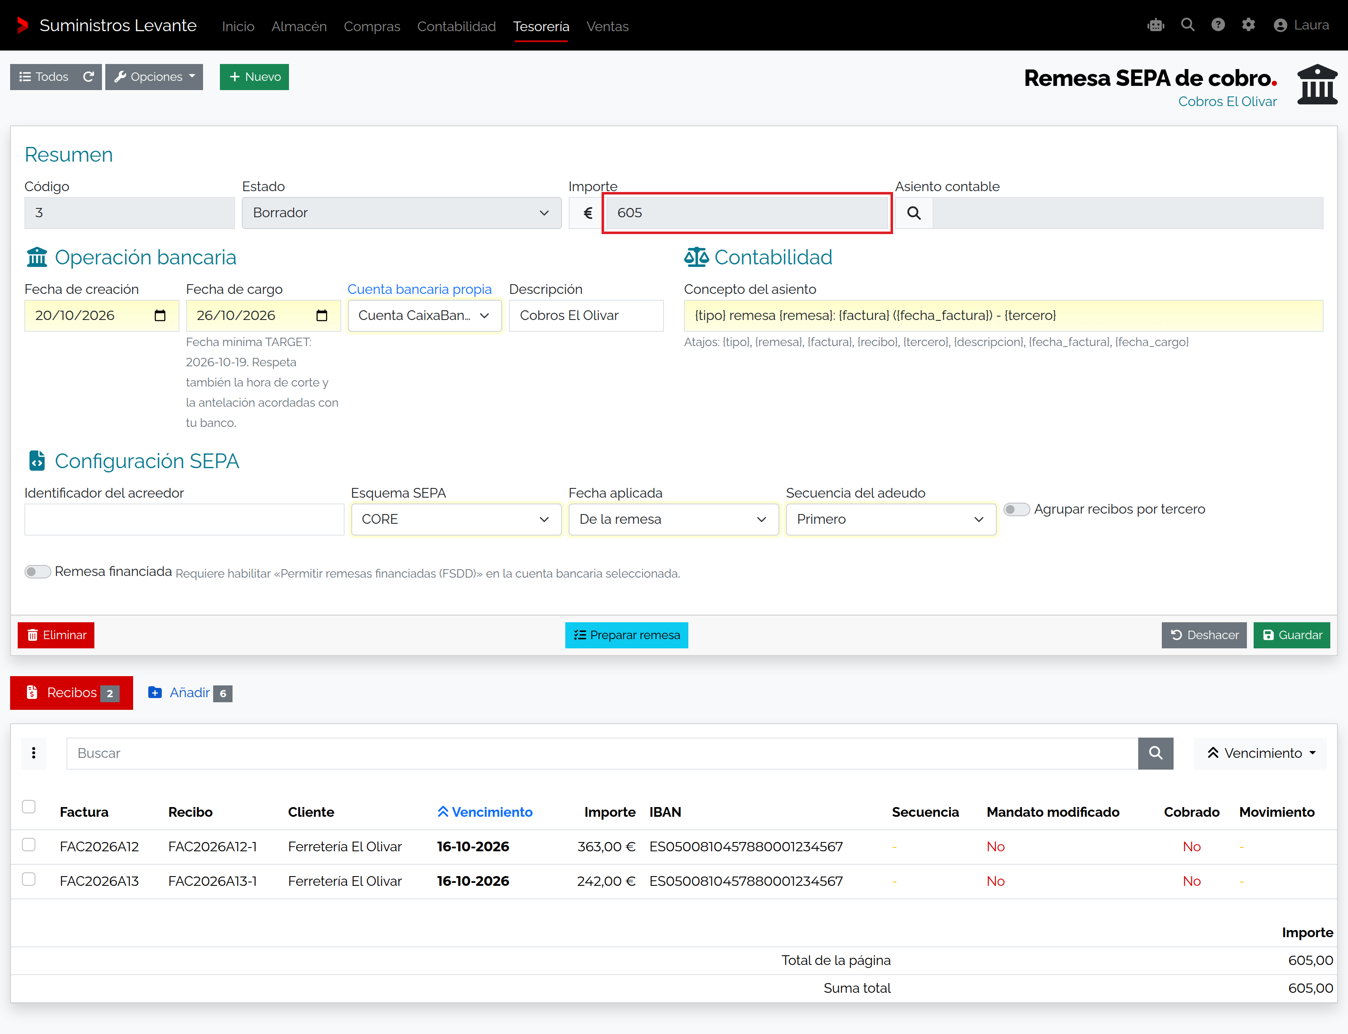The image size is (1348, 1034).
Task: Open the three-dot menu beside Buscar
Action: pos(34,753)
